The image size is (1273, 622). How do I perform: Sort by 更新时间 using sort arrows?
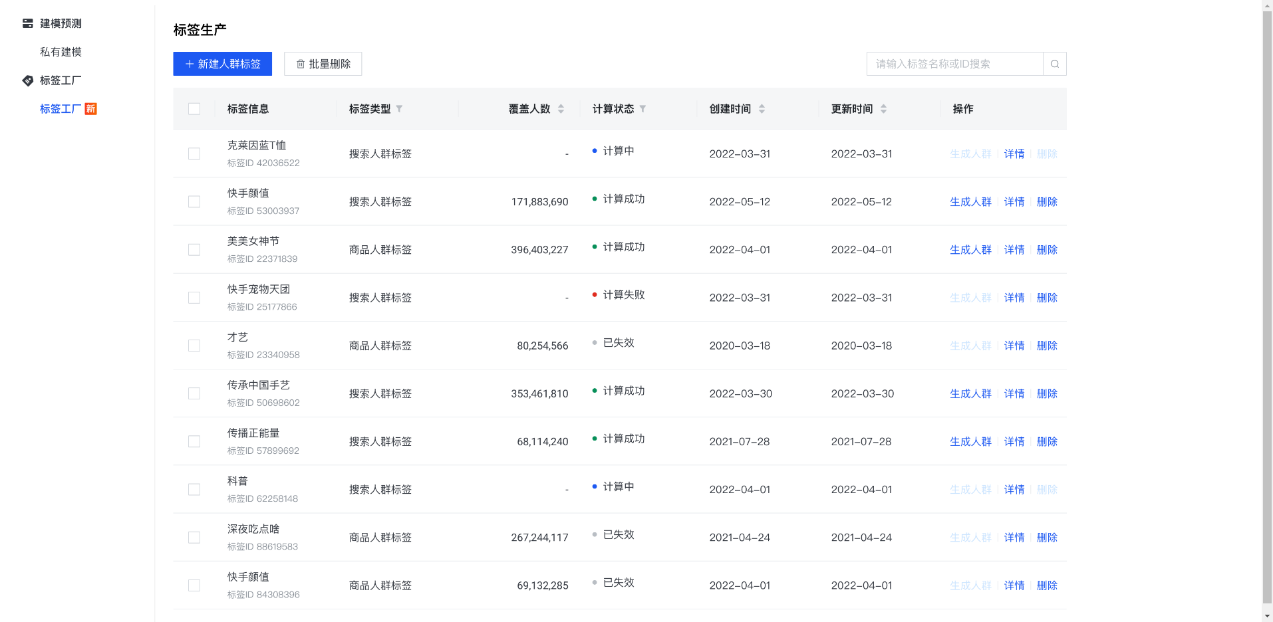[883, 109]
